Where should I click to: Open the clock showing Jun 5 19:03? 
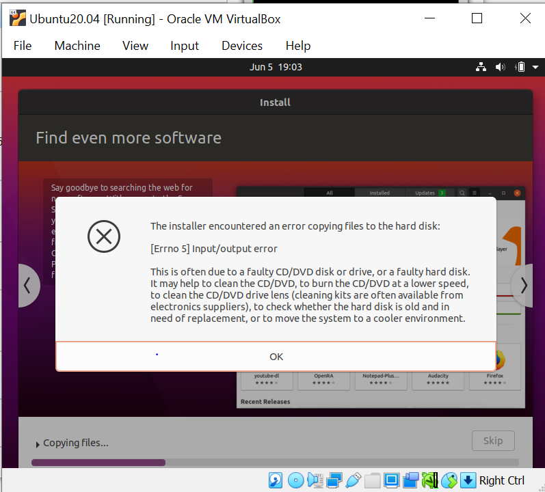[276, 67]
